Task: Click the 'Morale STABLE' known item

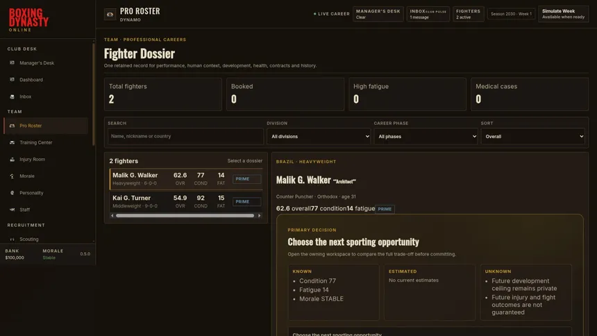Action: point(321,299)
